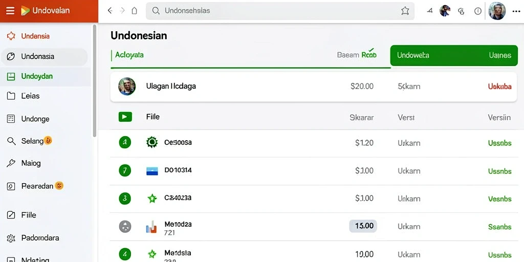Image resolution: width=524 pixels, height=262 pixels.
Task: Click the highlighted 15.00 price field
Action: click(363, 226)
